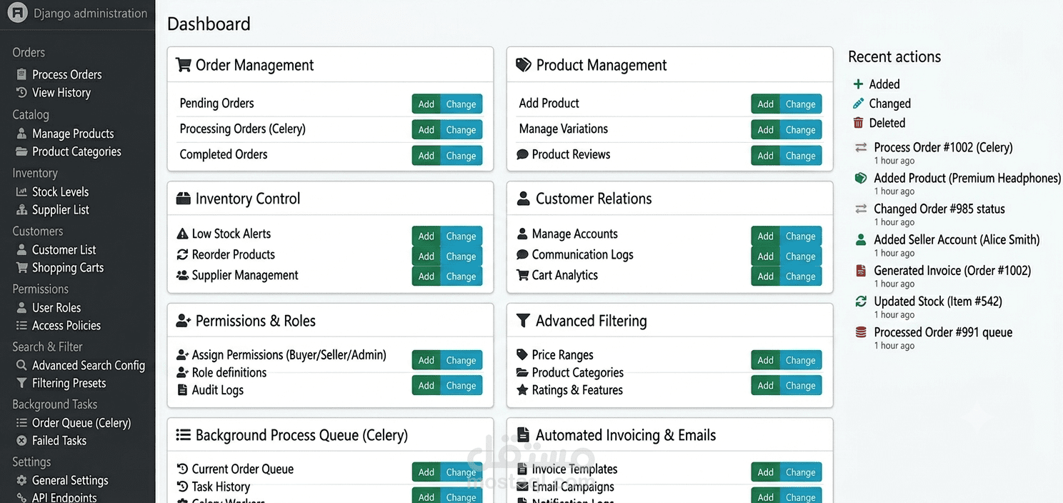Screen dimensions: 1063x503
Task: Click the tags icon beside Product Management
Action: (524, 65)
